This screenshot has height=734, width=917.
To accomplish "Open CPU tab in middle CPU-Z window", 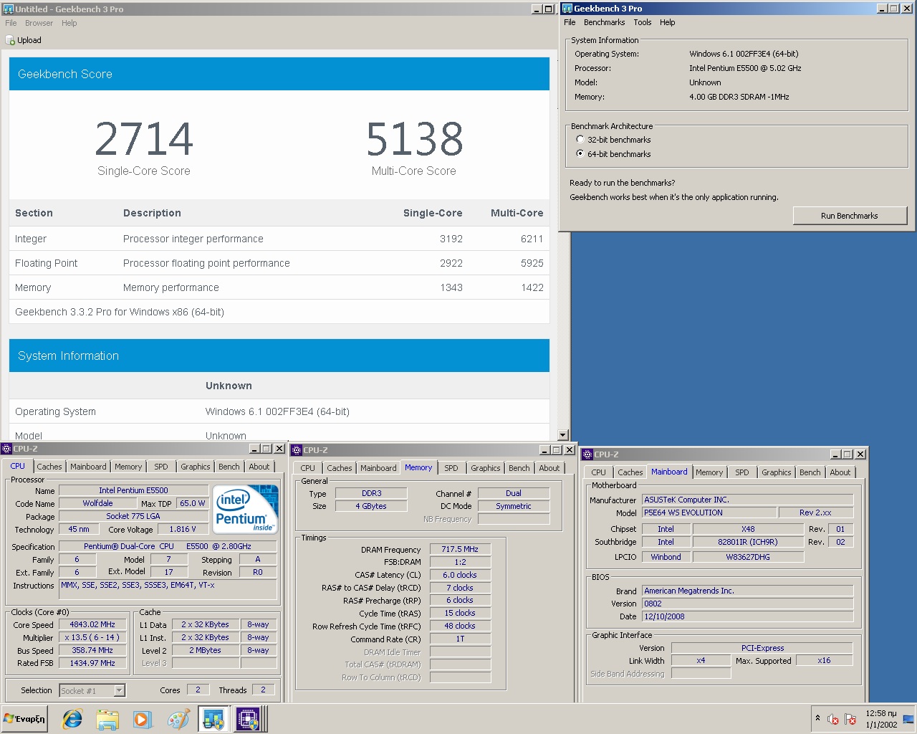I will 307,468.
